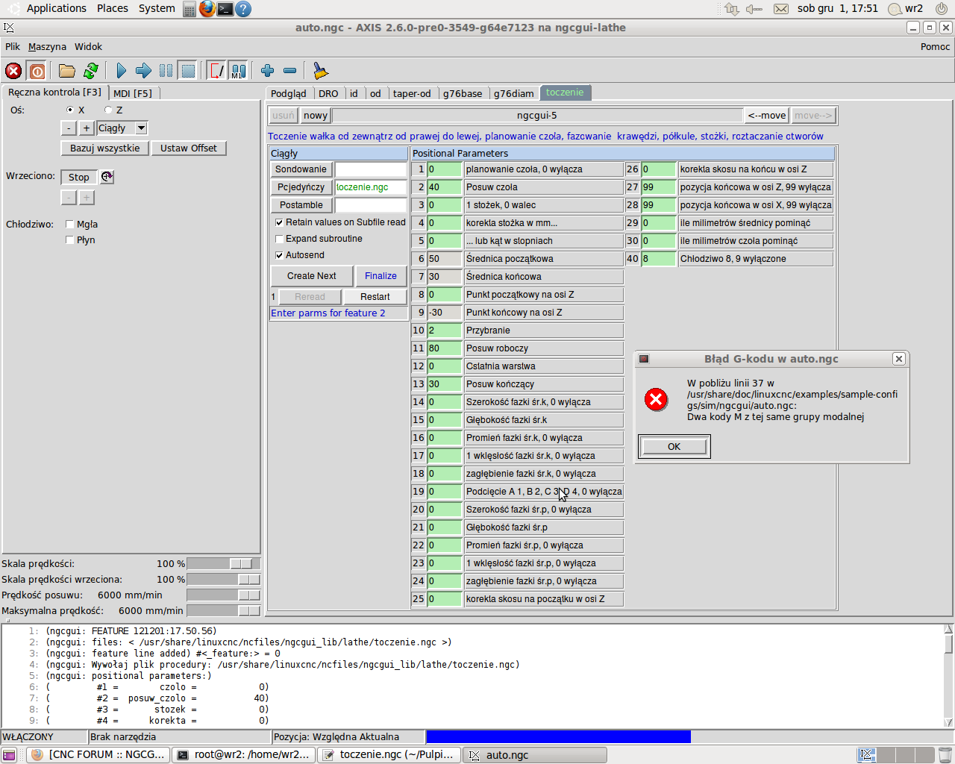The height and width of the screenshot is (764, 955).
Task: Stop program execution in toolbar
Action: click(x=189, y=71)
